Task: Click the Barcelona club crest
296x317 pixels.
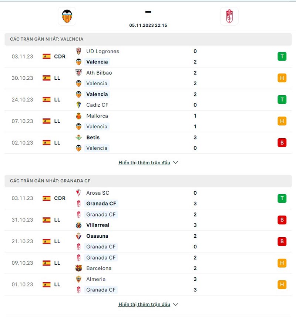Action: coord(79,268)
